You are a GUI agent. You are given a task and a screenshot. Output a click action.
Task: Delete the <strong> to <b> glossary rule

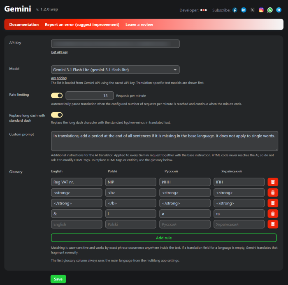273,192
